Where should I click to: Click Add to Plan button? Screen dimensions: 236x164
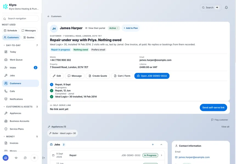click(131, 28)
